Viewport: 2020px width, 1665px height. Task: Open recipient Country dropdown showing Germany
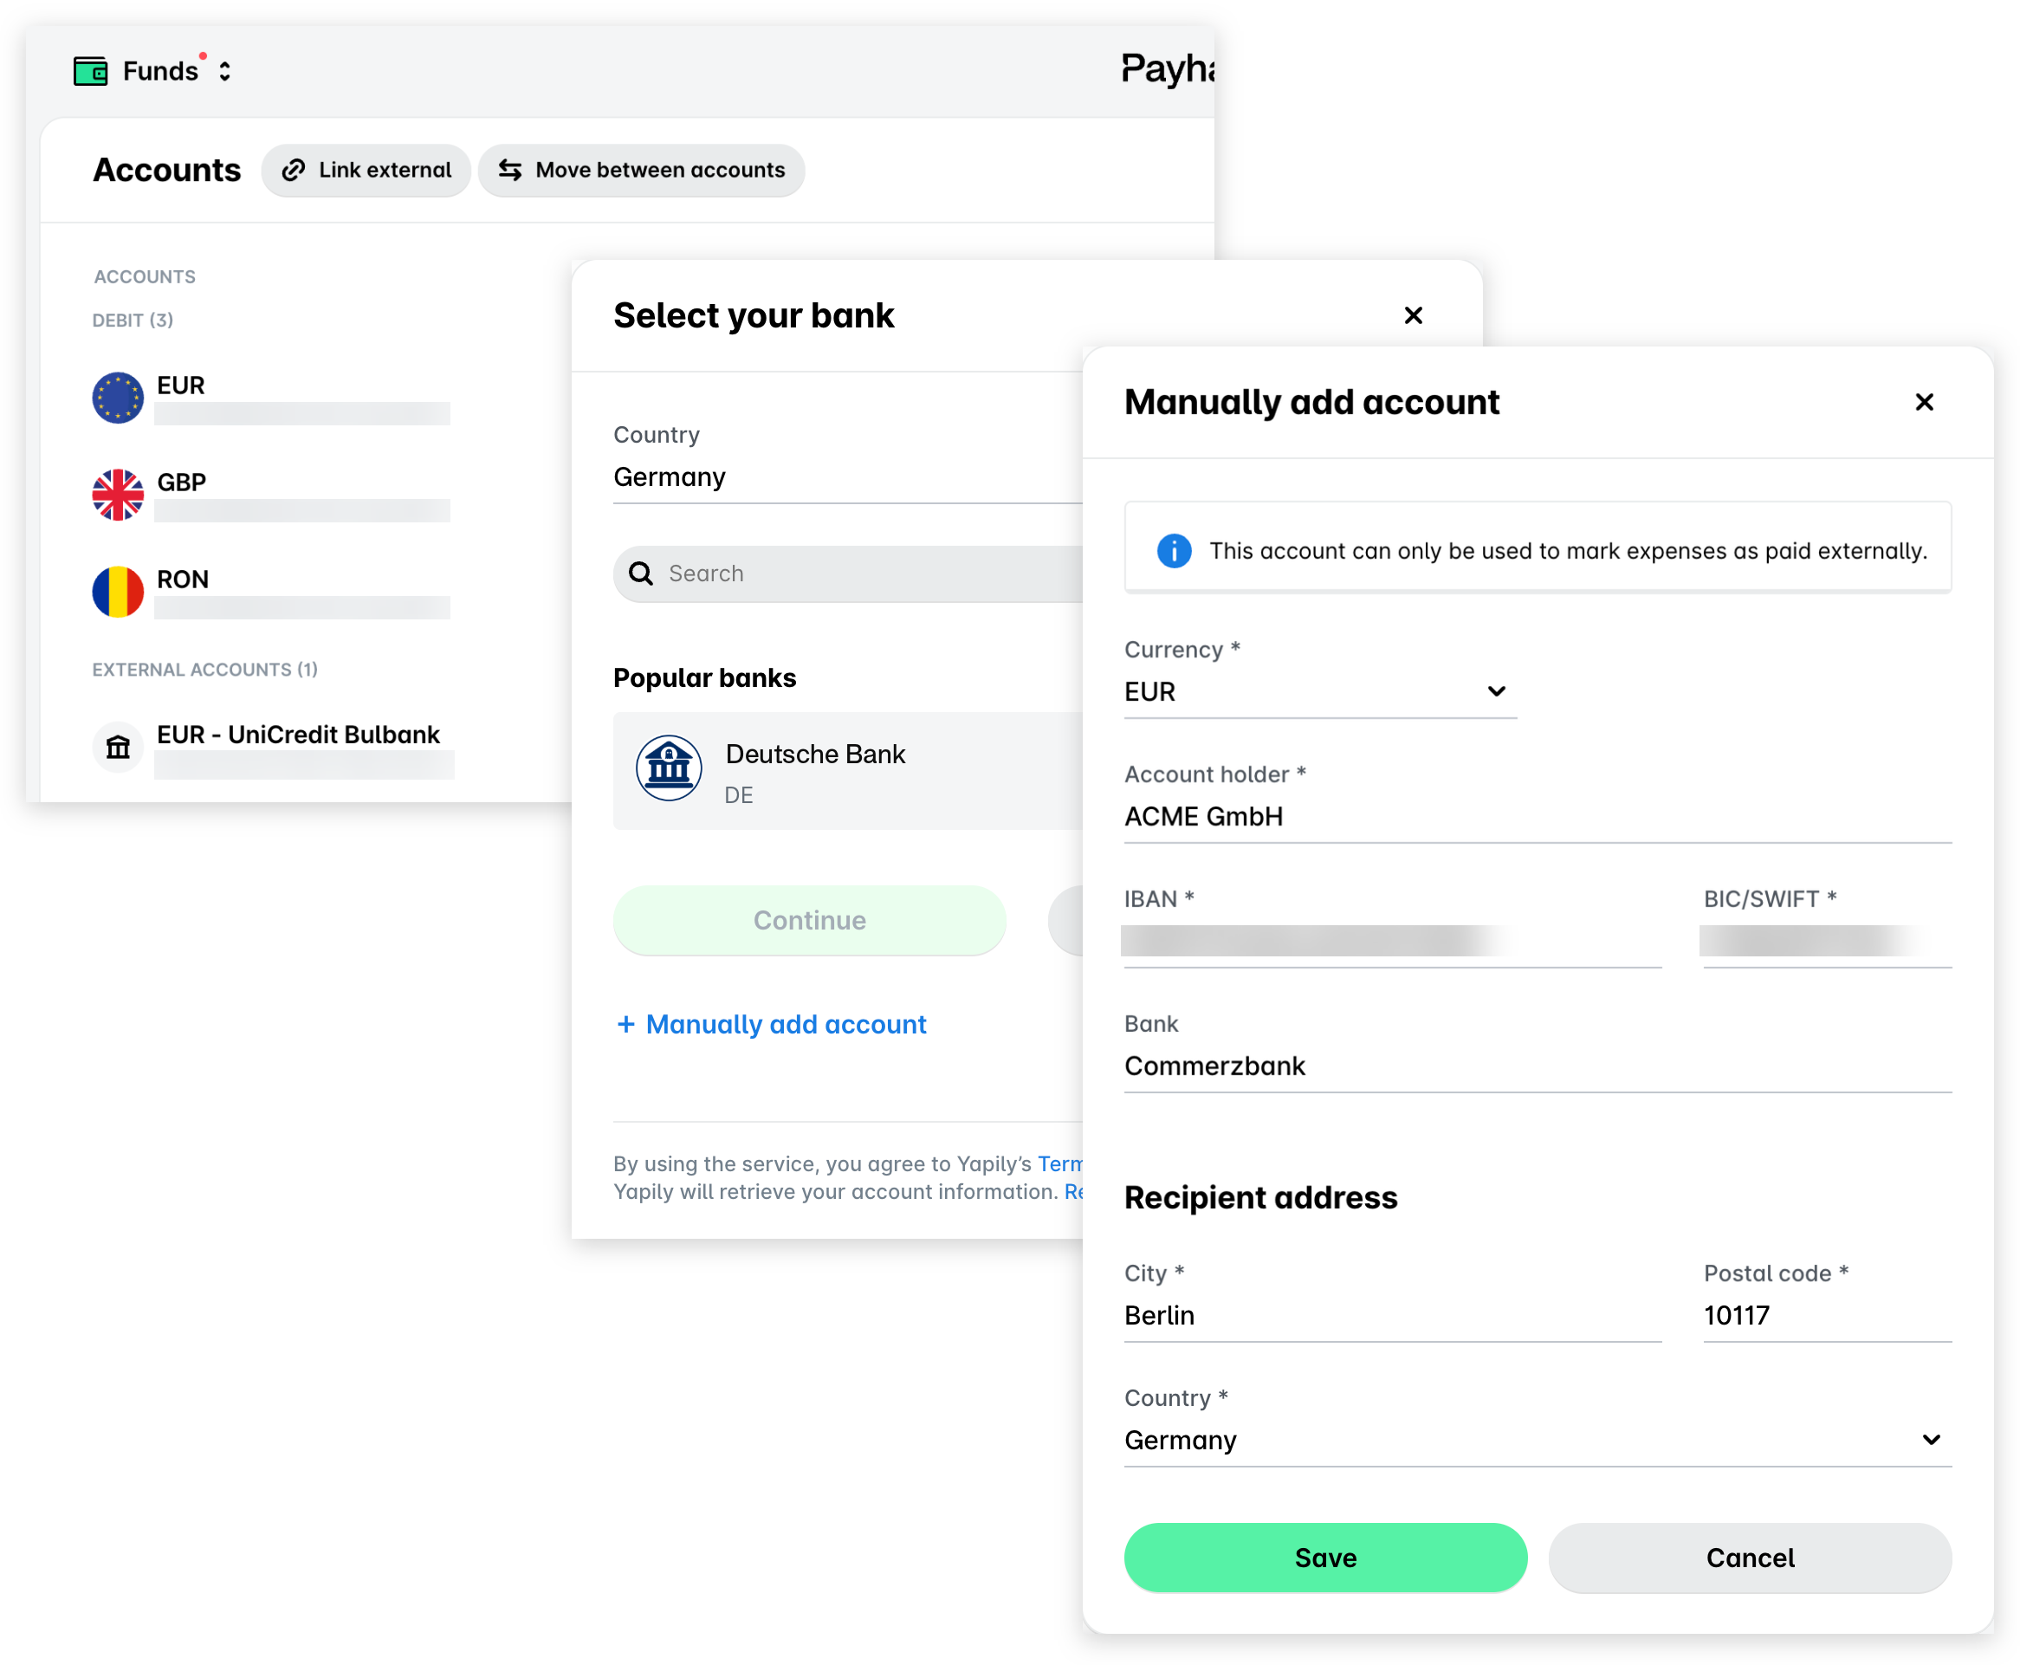[x=1537, y=1439]
